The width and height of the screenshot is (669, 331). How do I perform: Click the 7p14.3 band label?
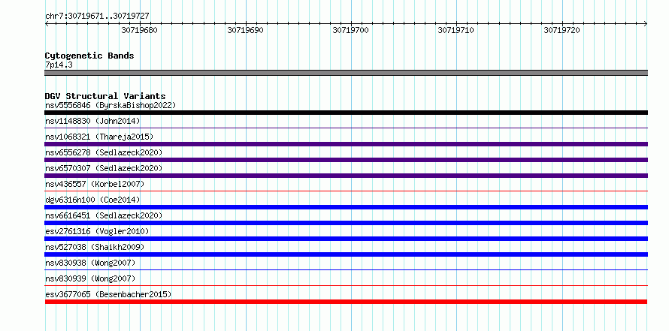pos(59,65)
